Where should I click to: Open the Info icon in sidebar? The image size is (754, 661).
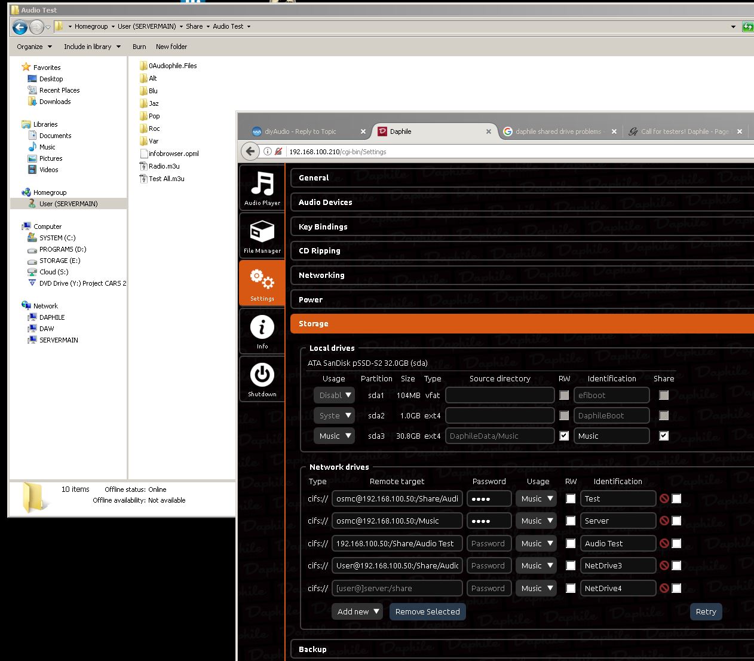pos(262,331)
